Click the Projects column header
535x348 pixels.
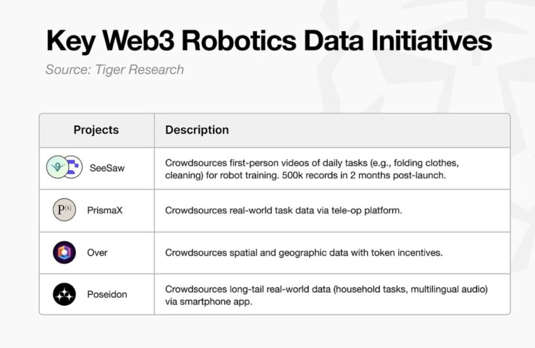click(x=96, y=130)
